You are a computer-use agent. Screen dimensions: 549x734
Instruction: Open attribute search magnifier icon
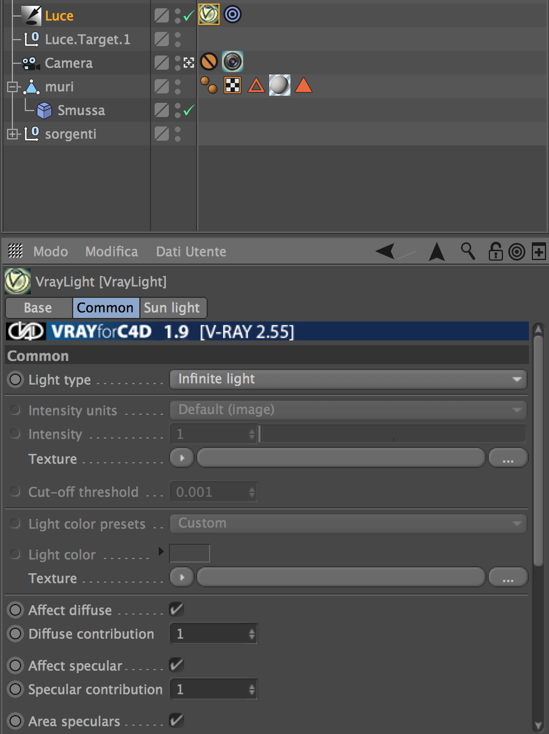(468, 251)
